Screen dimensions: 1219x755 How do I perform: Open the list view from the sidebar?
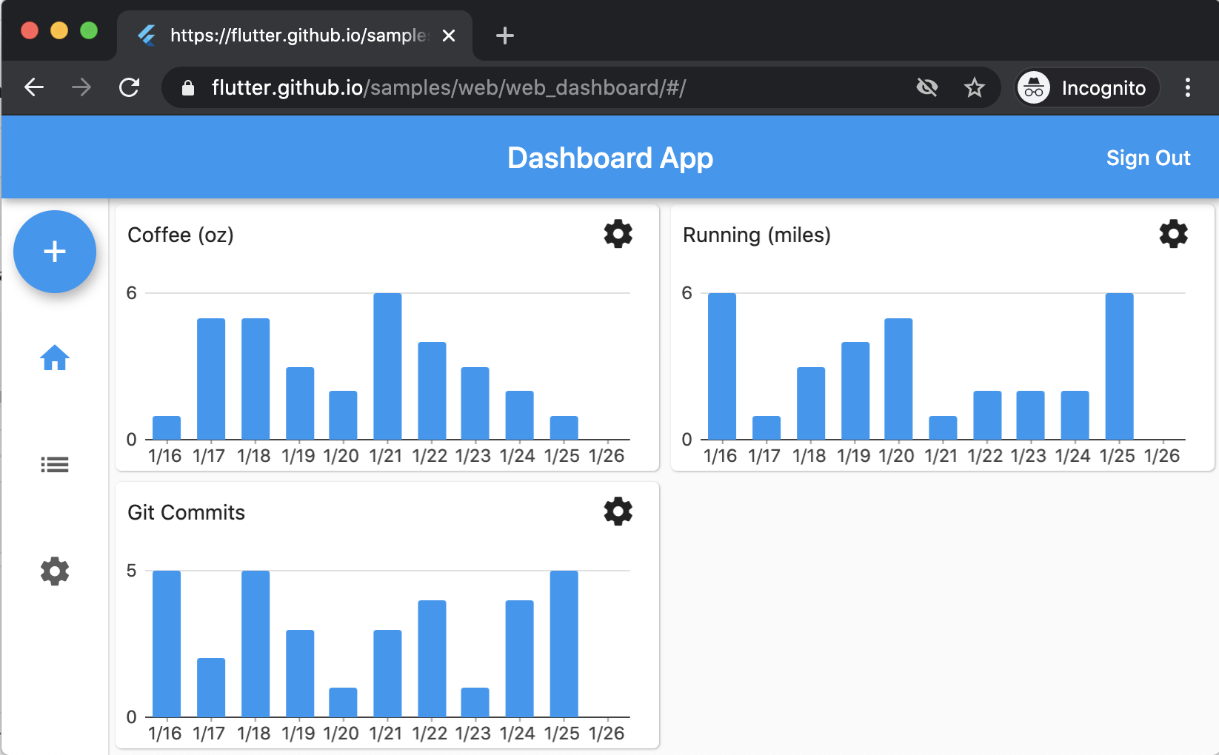[54, 464]
